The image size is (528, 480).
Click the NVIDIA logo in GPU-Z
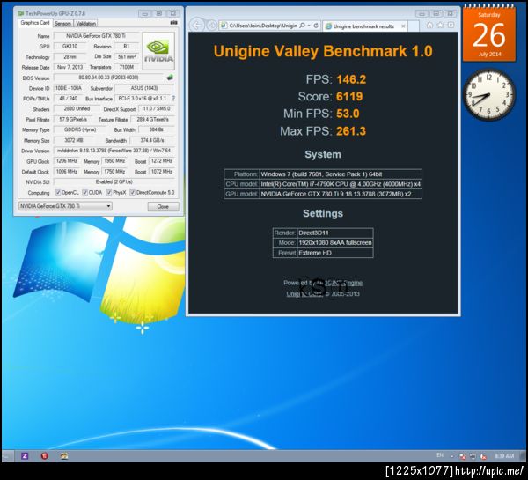click(158, 51)
